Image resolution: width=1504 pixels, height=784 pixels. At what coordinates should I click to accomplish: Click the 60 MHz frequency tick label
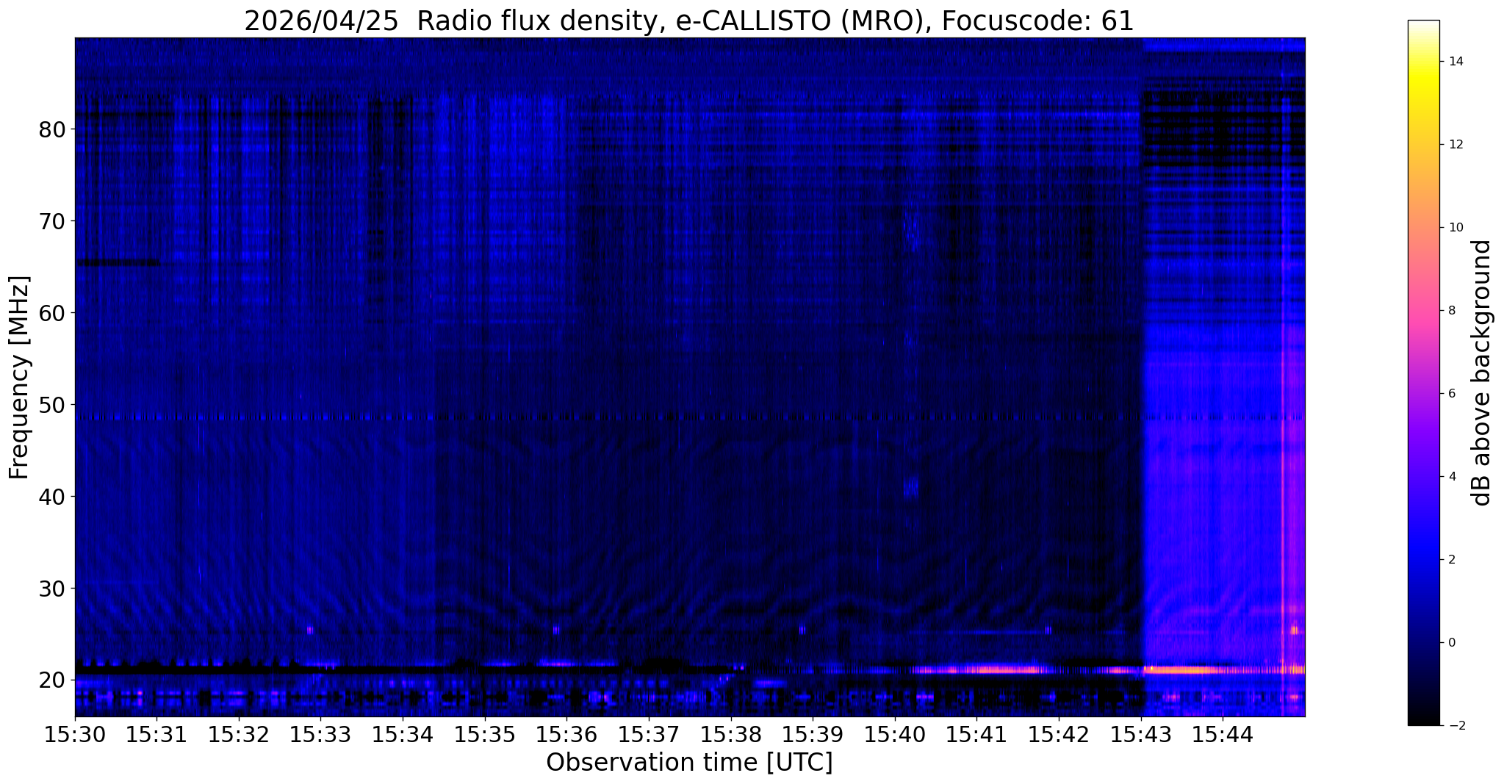(52, 313)
